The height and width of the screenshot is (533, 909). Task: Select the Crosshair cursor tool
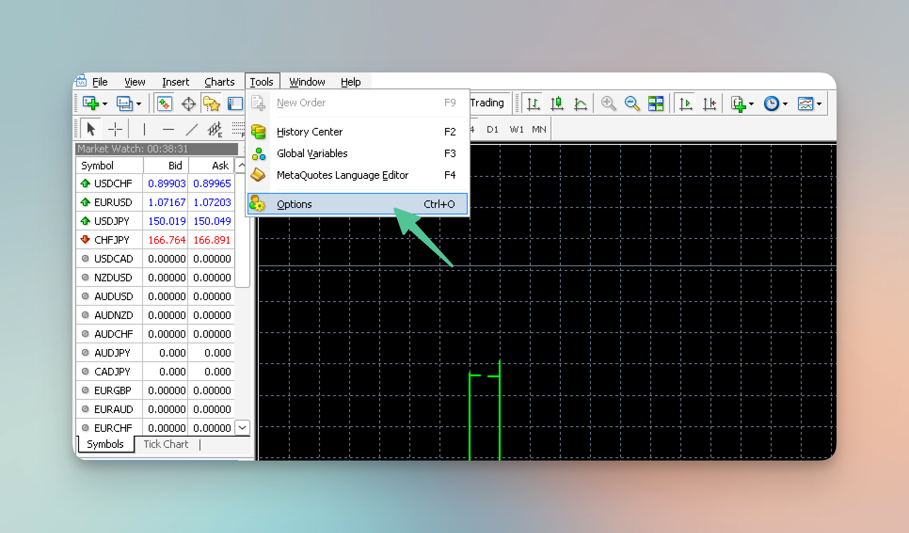115,129
